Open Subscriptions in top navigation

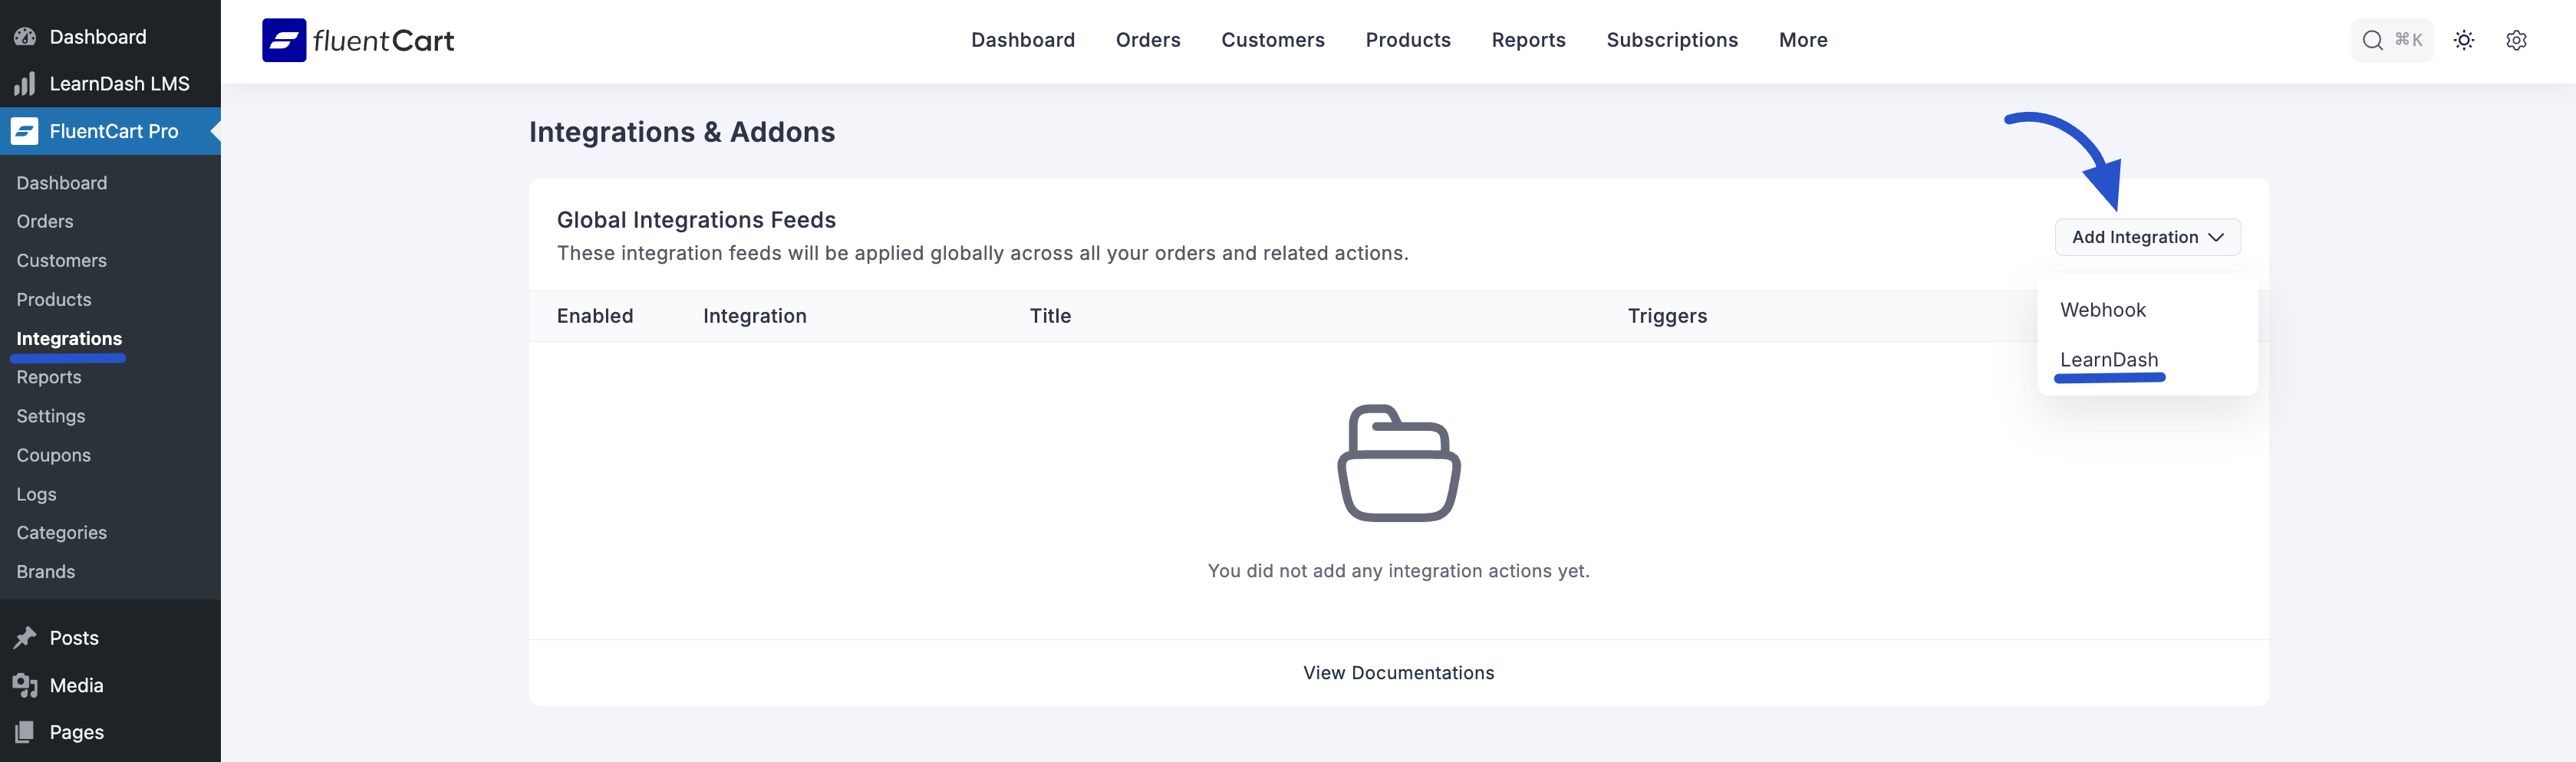click(x=1672, y=40)
